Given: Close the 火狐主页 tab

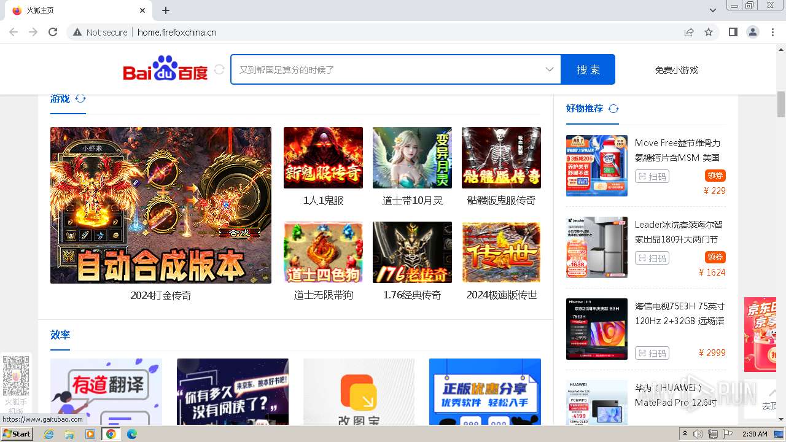Looking at the screenshot, I should [x=142, y=10].
